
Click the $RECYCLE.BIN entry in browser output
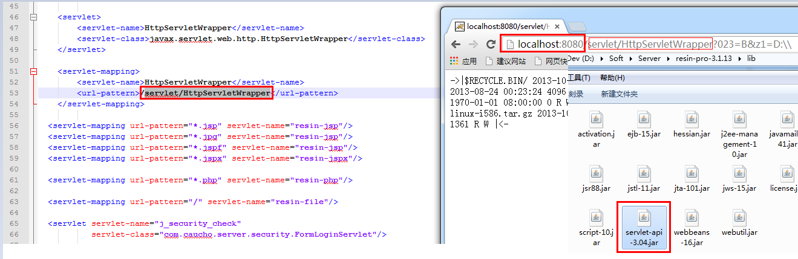coord(489,81)
